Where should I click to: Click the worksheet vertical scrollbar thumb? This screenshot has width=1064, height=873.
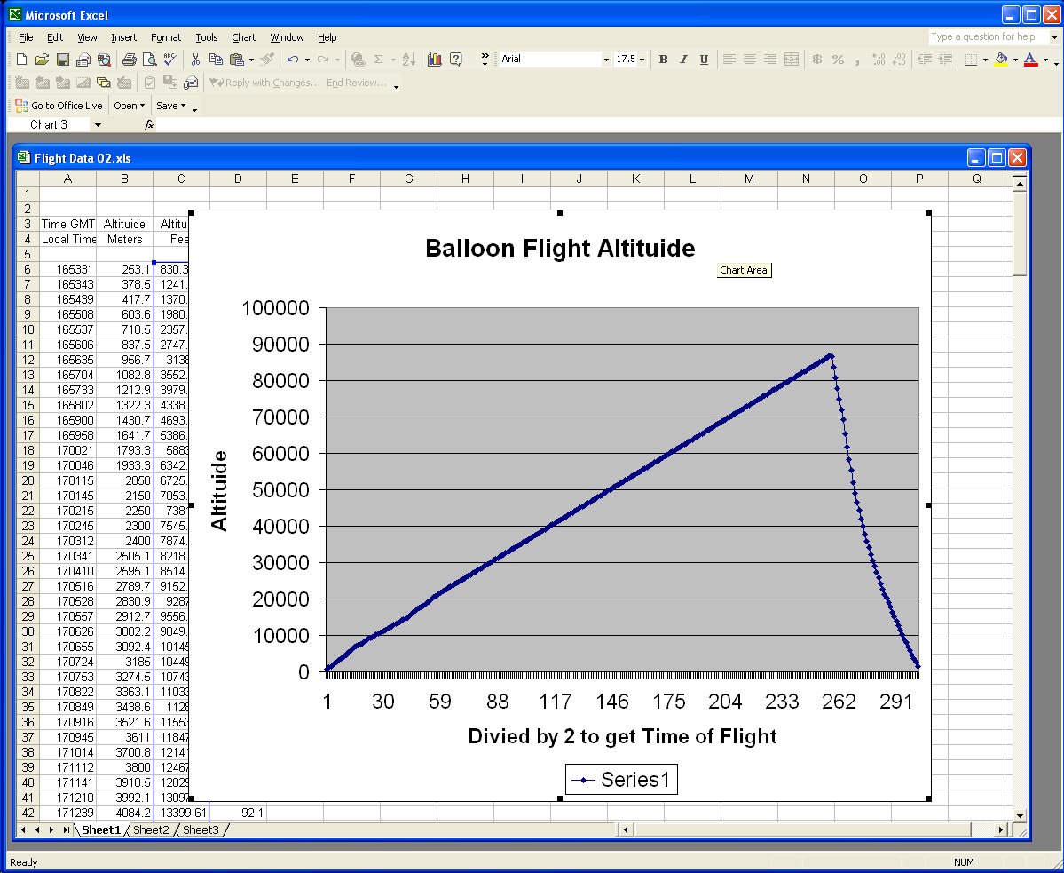[1020, 234]
